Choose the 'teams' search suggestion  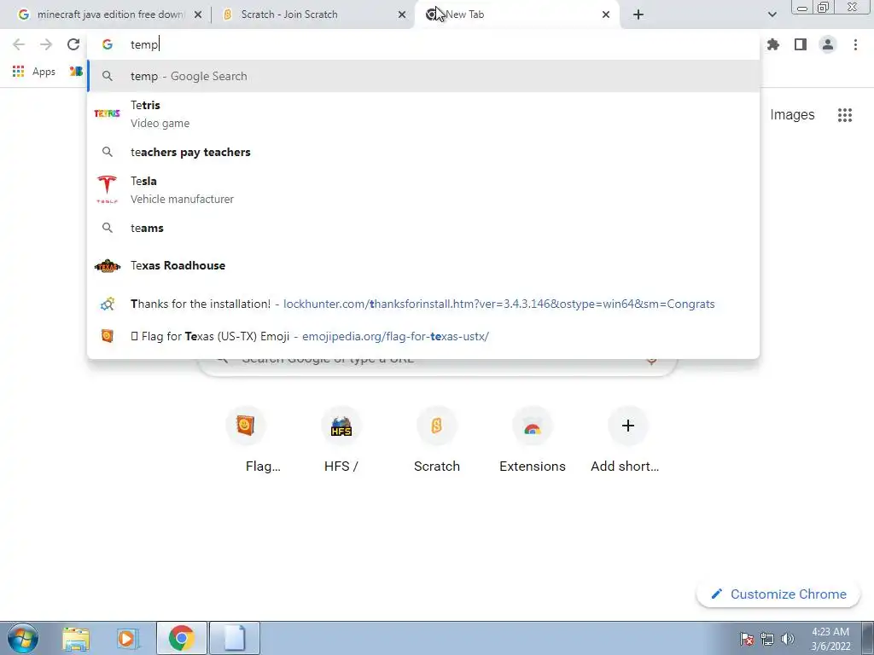click(x=423, y=228)
